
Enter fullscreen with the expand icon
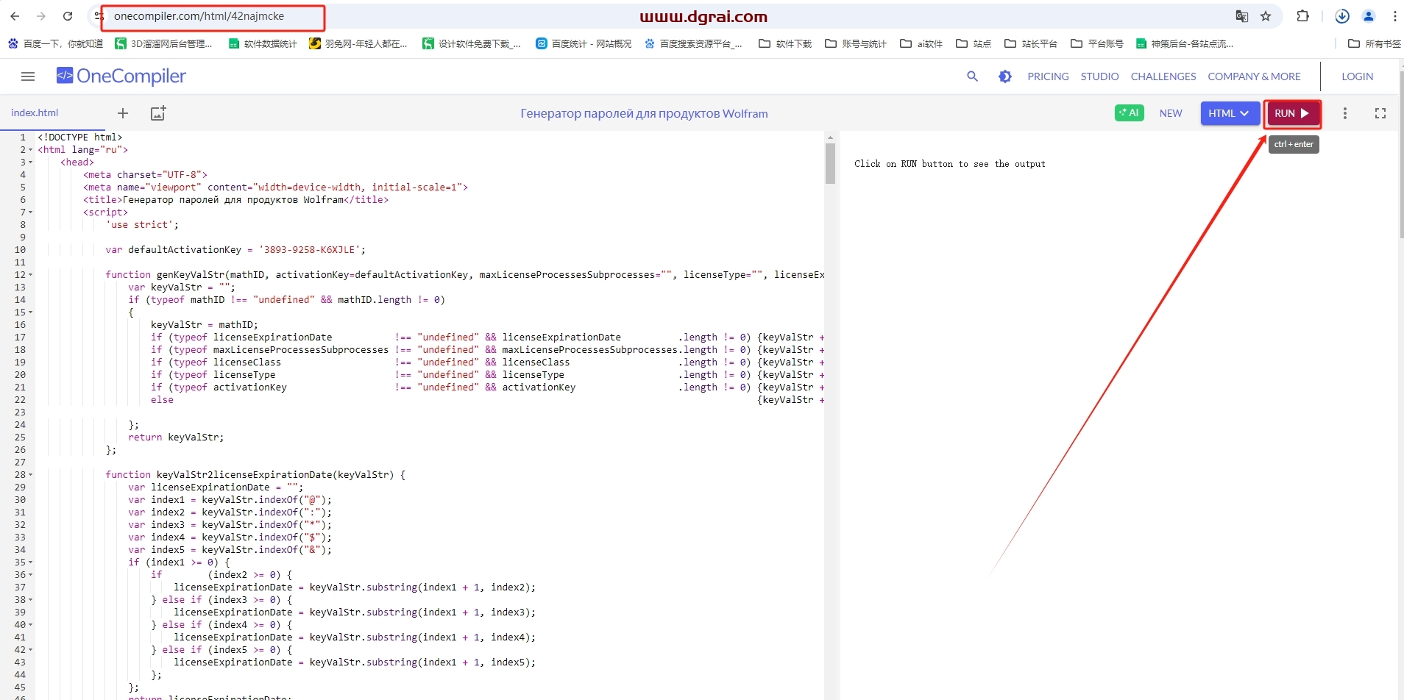tap(1380, 113)
